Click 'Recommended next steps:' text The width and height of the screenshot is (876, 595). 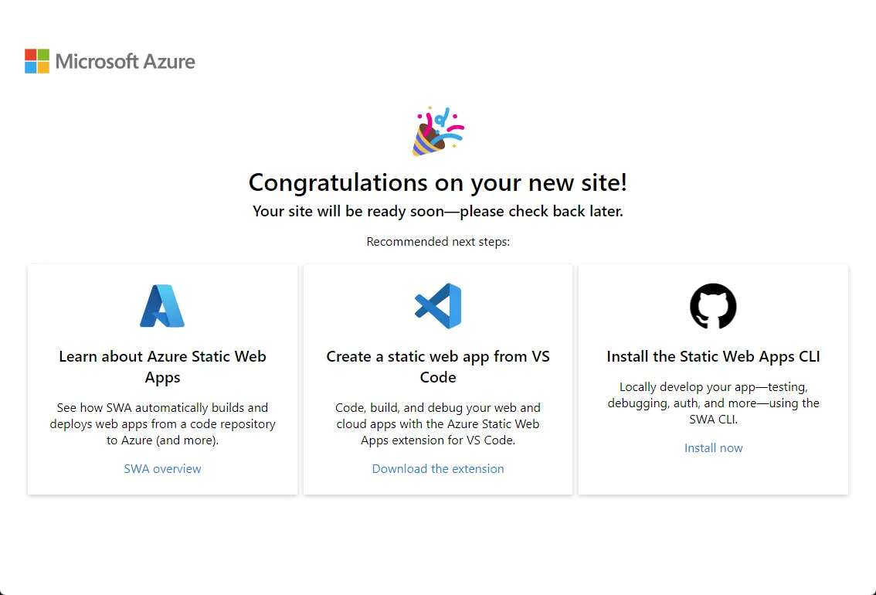tap(438, 241)
